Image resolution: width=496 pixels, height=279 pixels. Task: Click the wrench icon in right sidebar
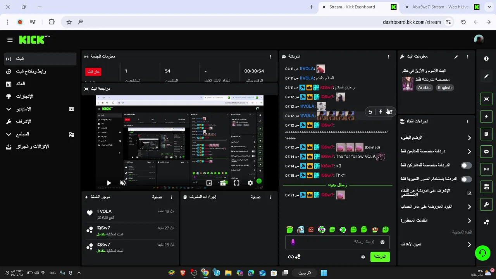(486, 204)
